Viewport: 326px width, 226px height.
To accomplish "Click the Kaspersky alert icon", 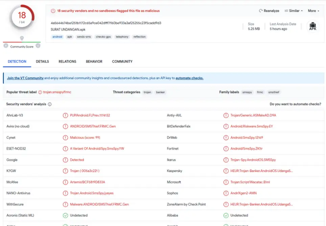I will pos(226,171).
